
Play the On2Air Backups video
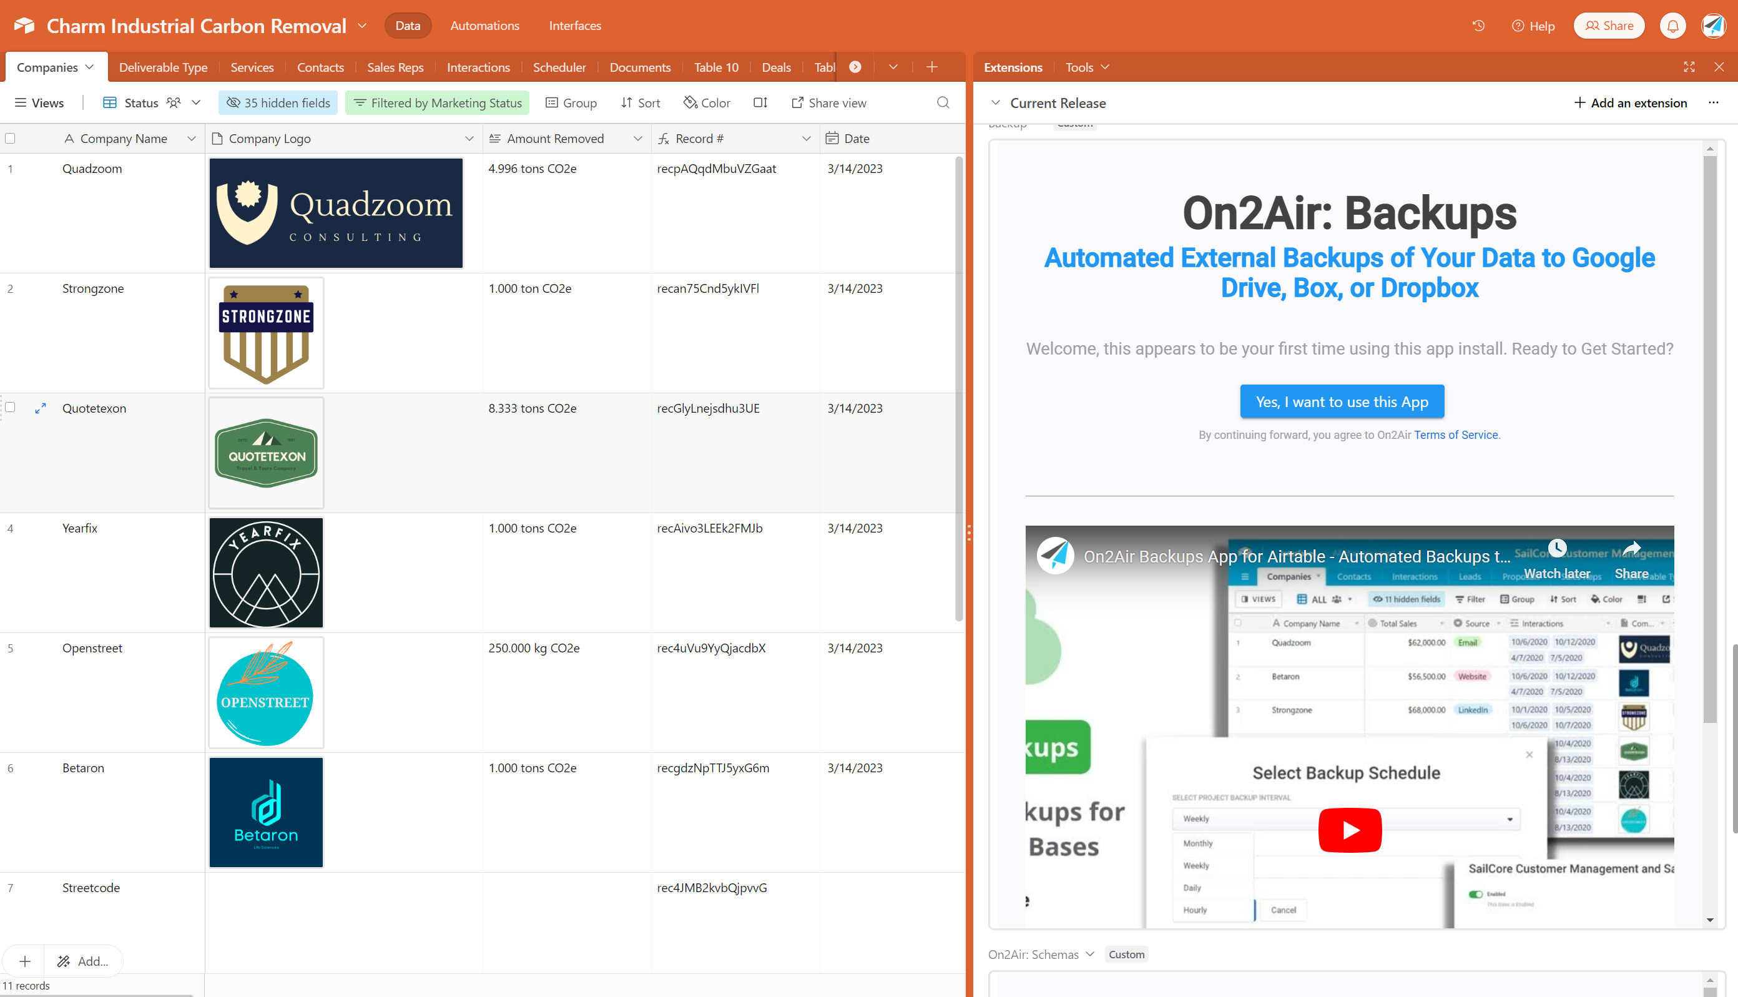1349,829
